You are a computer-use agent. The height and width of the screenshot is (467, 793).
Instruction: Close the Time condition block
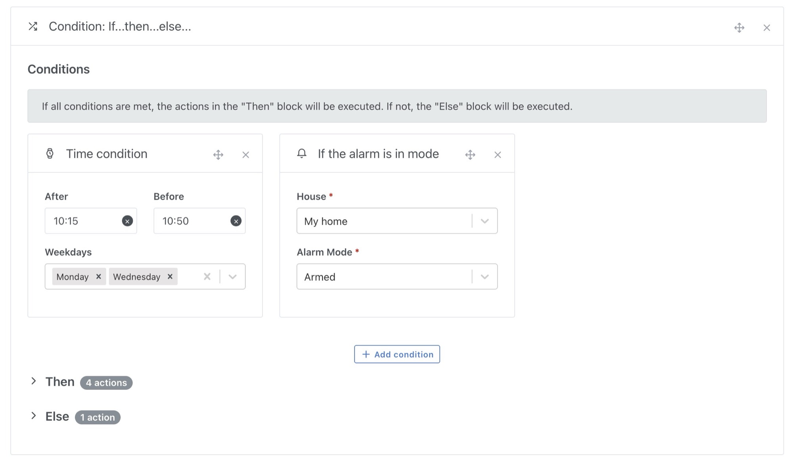pos(245,155)
